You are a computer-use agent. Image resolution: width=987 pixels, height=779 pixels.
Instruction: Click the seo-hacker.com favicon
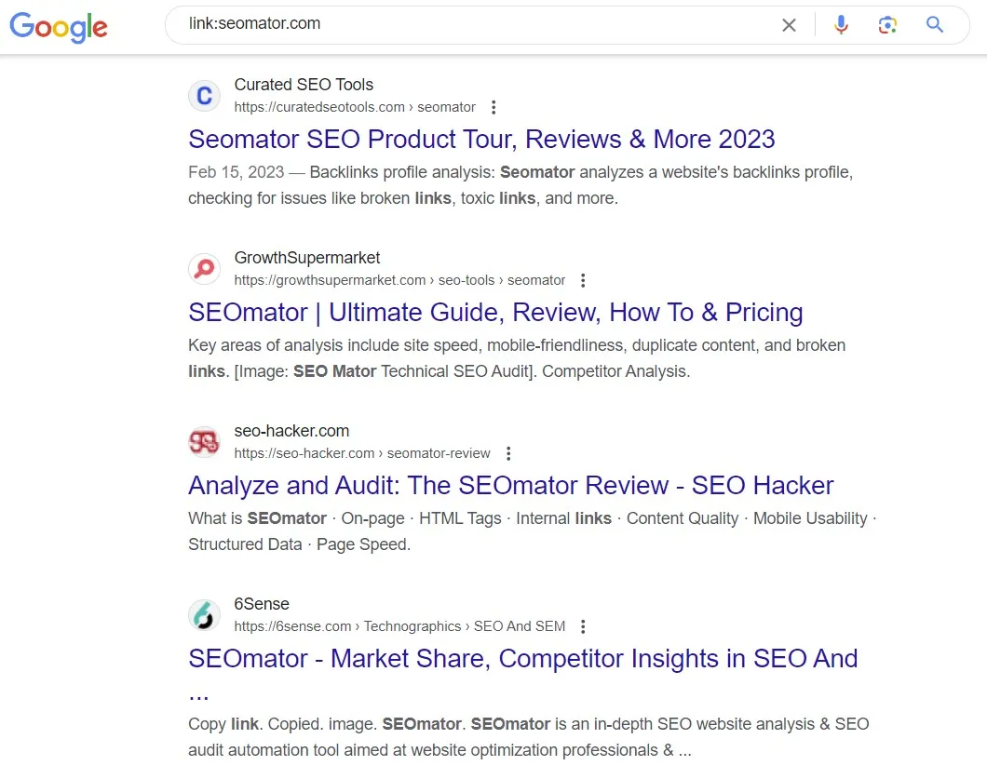[x=205, y=442]
